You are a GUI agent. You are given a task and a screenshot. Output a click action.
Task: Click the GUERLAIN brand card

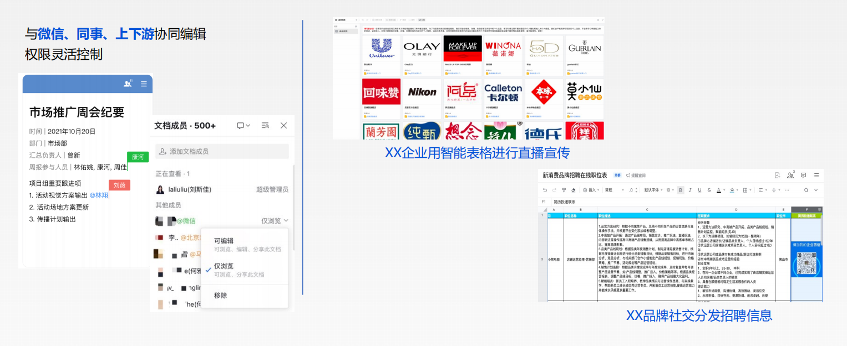coord(585,55)
